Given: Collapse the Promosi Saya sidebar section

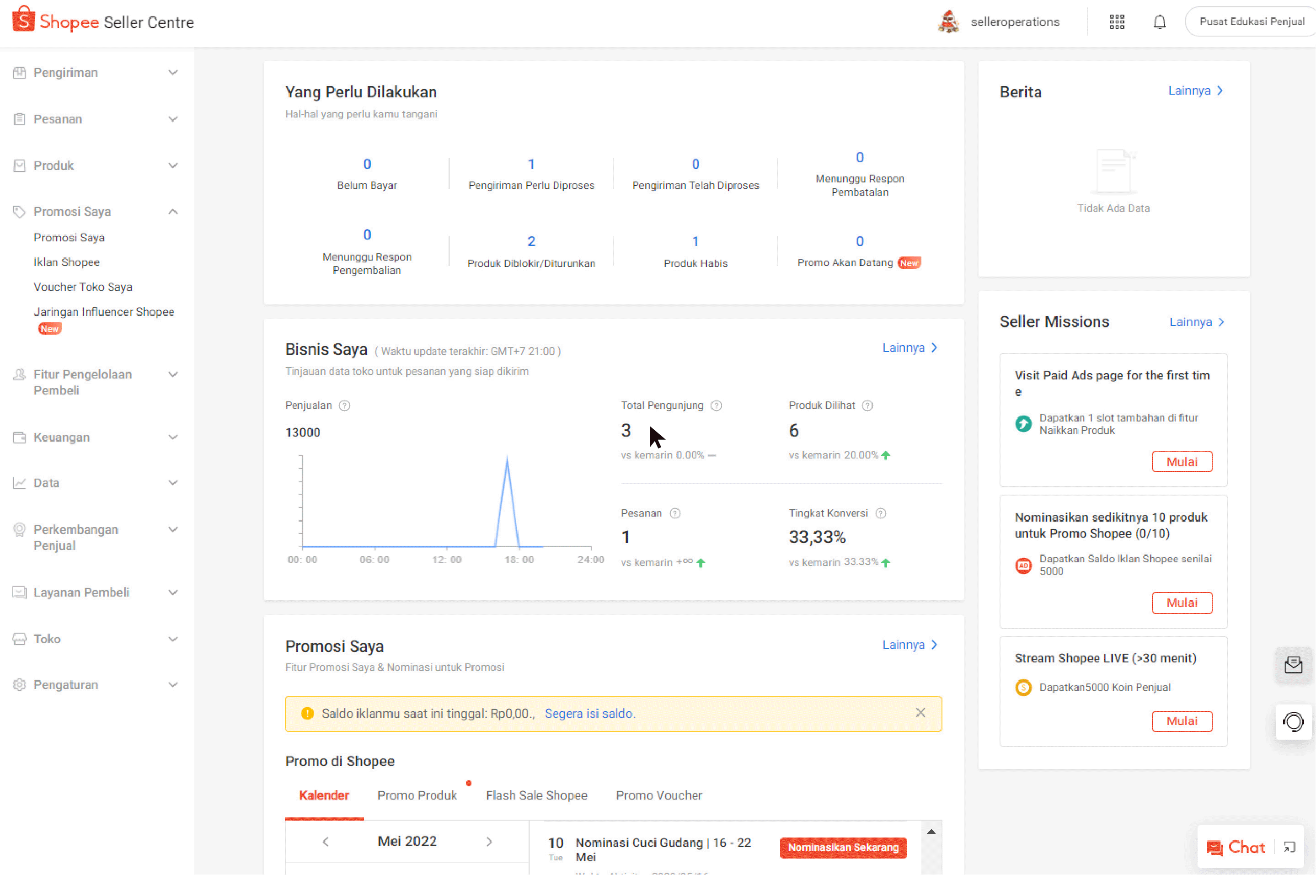Looking at the screenshot, I should 172,212.
